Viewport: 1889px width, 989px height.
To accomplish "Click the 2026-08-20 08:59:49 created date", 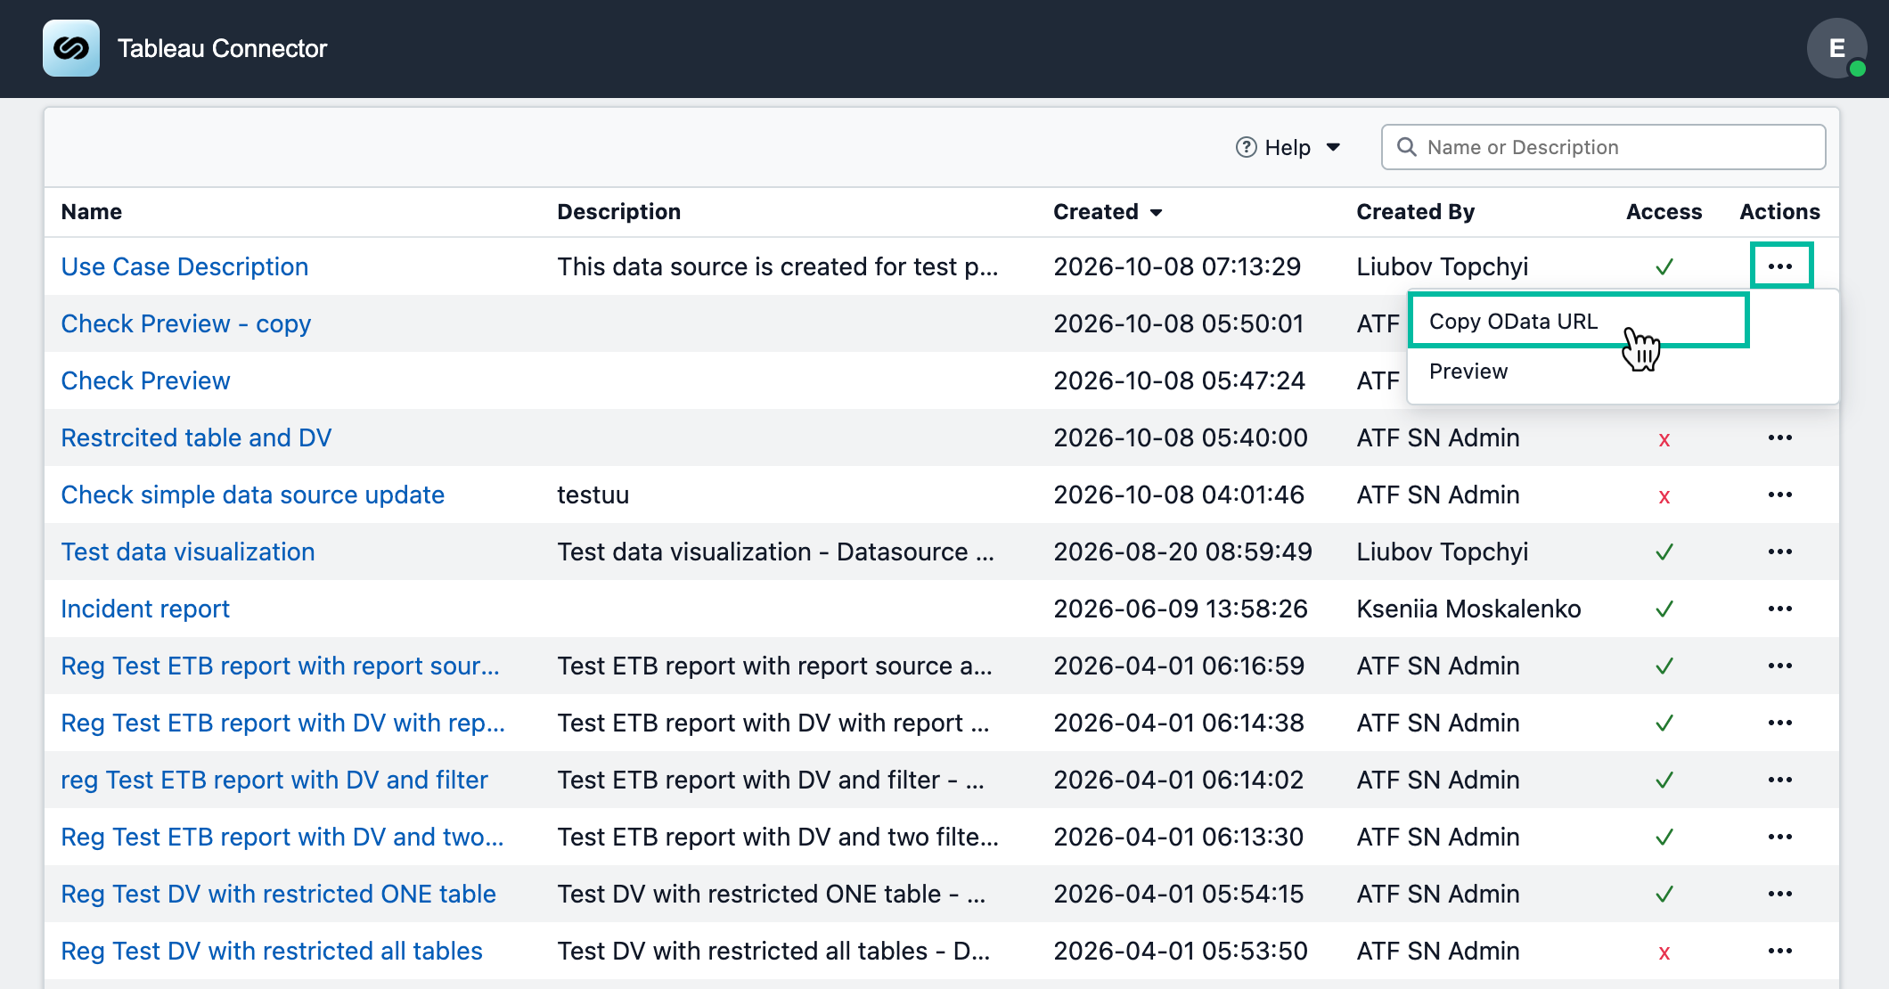I will [1182, 552].
